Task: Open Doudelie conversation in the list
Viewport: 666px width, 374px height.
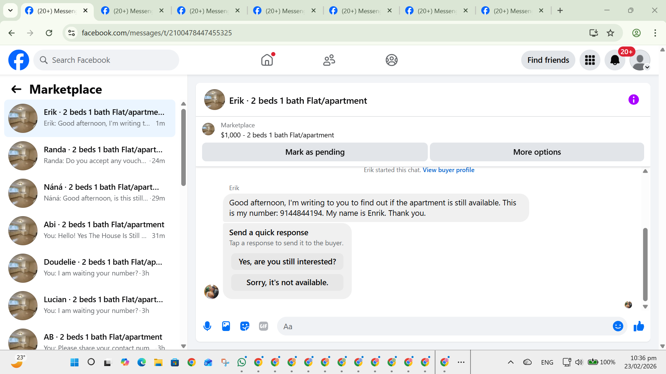Action: pyautogui.click(x=90, y=268)
